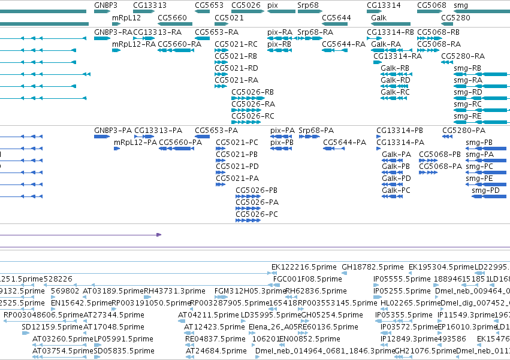The width and height of the screenshot is (510, 360).
Task: Click the CG5026-PB protein label
Action: pos(256,190)
